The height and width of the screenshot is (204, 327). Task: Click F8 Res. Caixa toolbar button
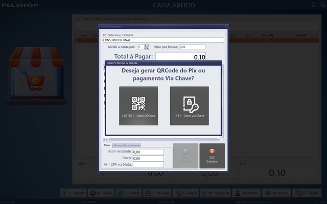[x=157, y=193]
